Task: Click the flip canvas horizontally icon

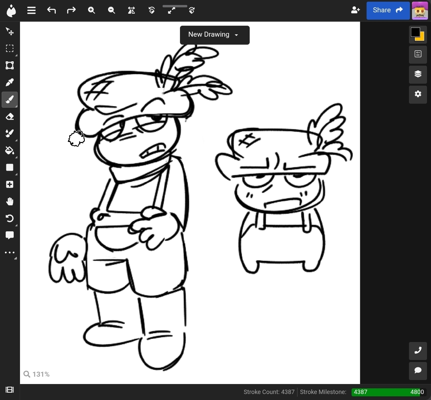Action: 132,10
